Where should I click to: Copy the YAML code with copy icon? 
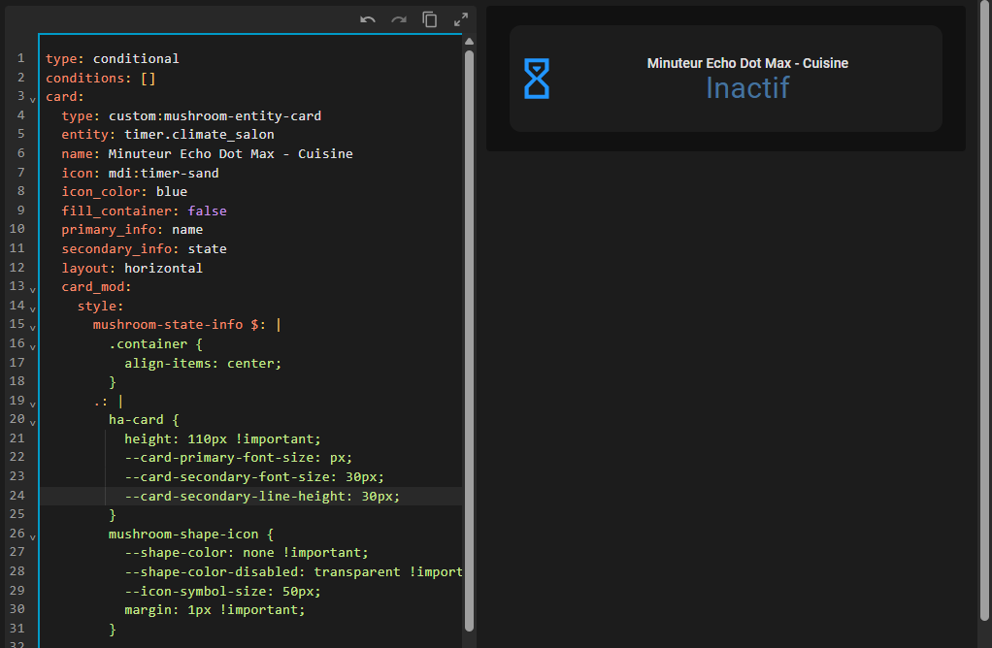[430, 19]
